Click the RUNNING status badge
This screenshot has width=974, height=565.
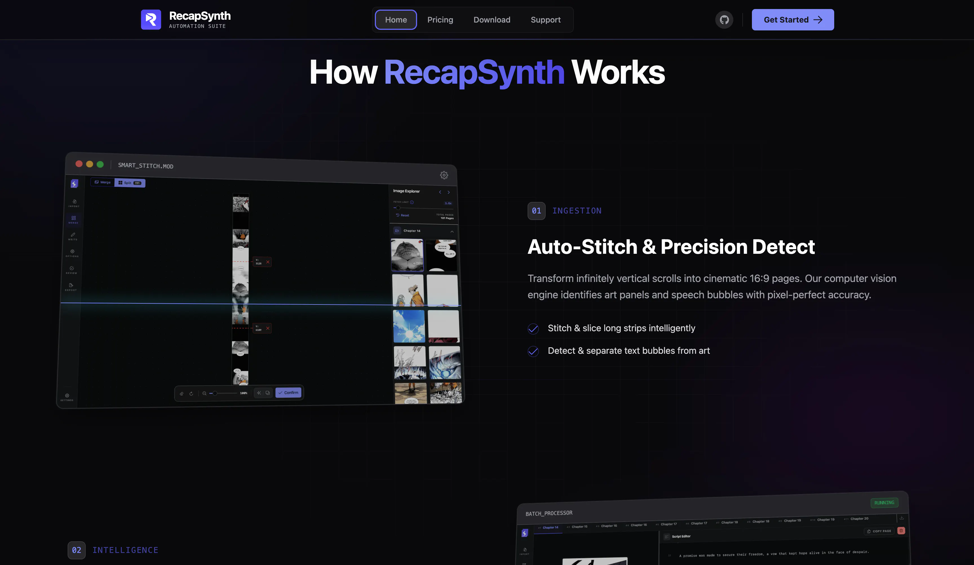(x=884, y=502)
